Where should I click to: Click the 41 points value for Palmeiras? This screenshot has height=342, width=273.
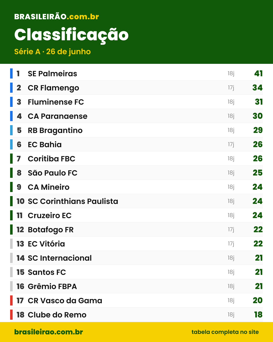(258, 73)
